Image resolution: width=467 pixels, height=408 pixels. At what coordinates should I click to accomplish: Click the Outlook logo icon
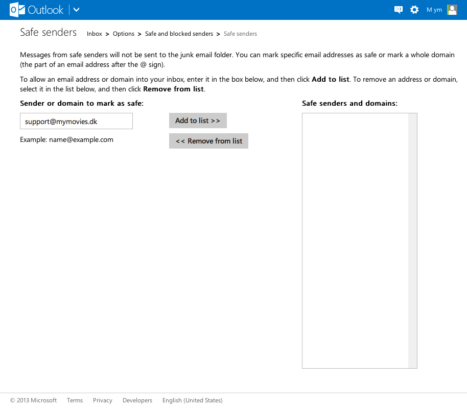(17, 10)
